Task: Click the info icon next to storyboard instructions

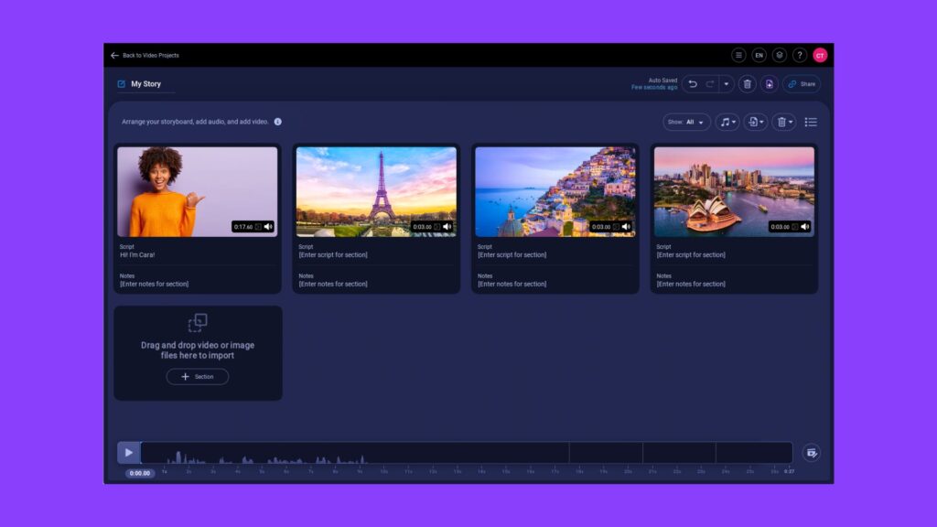Action: tap(277, 121)
